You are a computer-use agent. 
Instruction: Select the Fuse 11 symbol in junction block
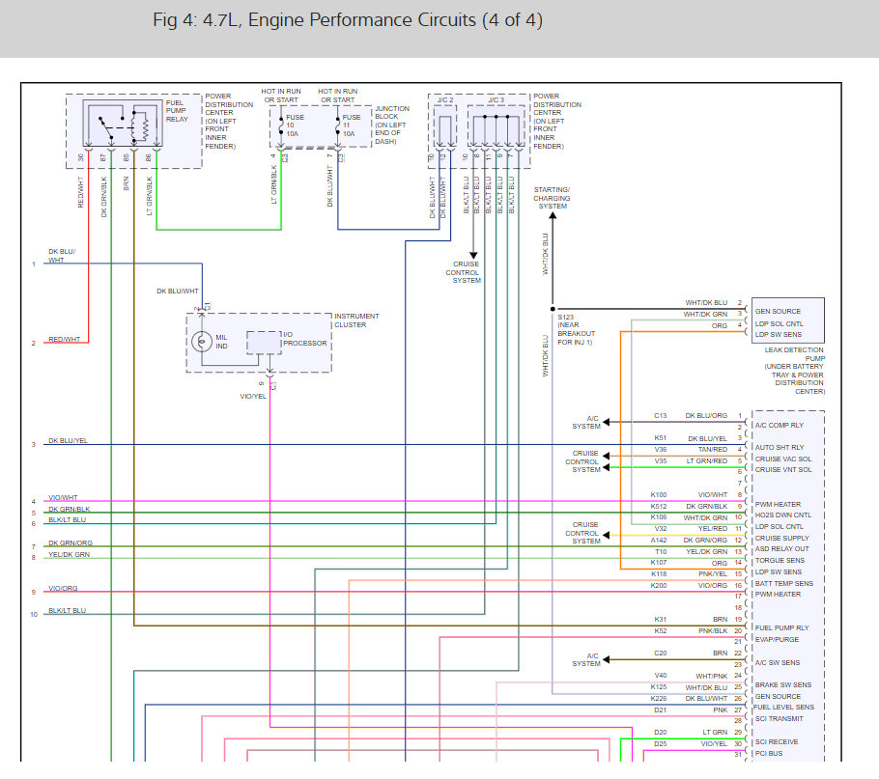(x=338, y=123)
